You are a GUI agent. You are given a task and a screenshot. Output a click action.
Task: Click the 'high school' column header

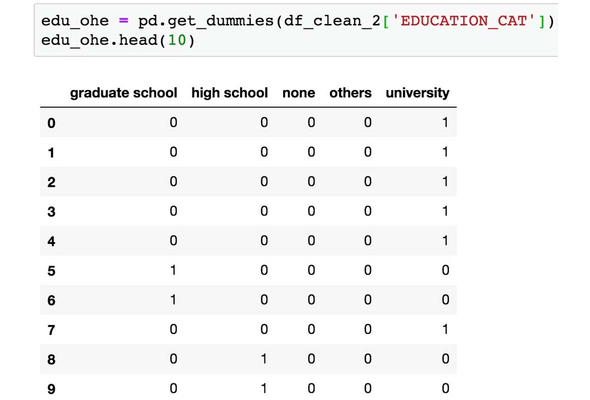point(230,93)
